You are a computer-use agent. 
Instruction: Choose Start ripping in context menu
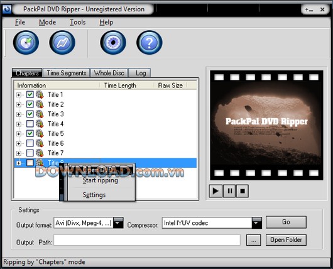pos(101,180)
